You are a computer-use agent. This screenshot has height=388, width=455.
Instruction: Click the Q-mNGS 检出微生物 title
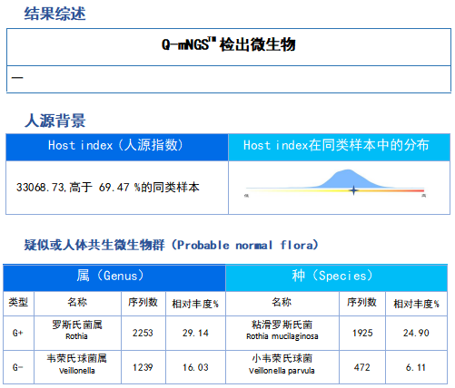229,44
